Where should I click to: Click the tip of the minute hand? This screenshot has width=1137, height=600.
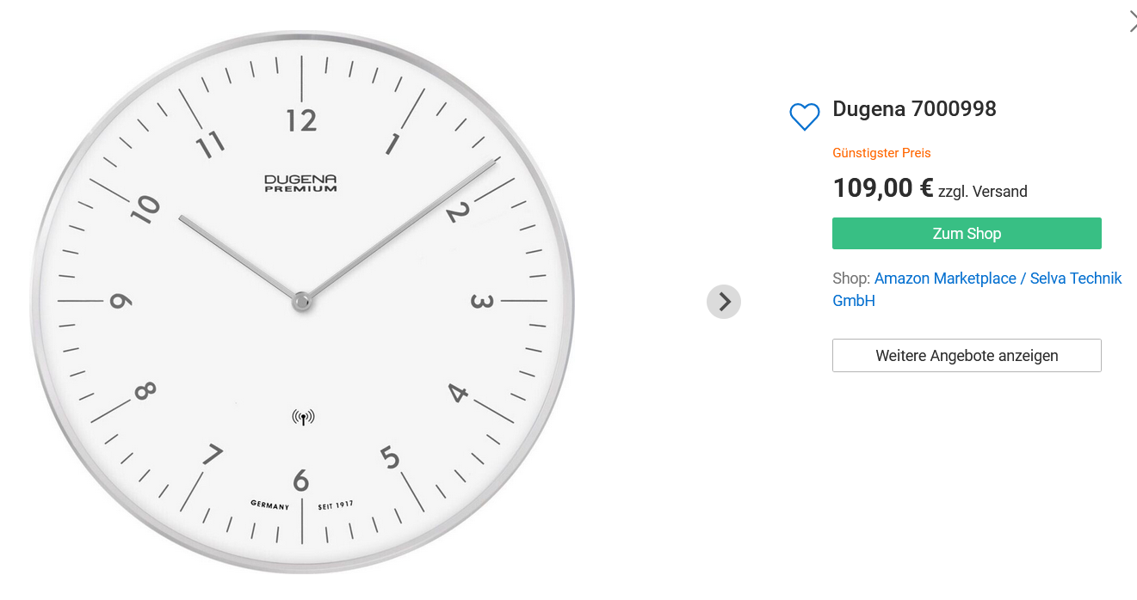pos(494,162)
